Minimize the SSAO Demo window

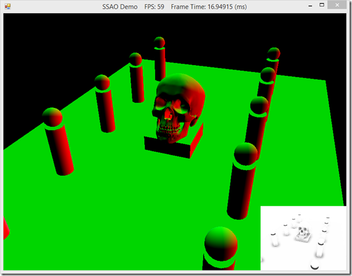(306, 6)
